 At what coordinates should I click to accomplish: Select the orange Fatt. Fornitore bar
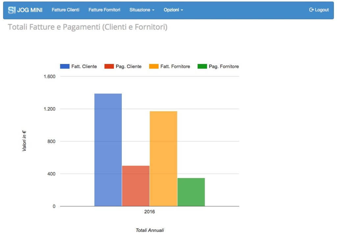coord(163,159)
